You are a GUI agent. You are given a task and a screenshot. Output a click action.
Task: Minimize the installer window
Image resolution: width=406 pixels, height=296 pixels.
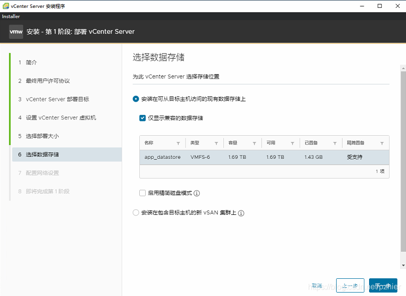362,6
